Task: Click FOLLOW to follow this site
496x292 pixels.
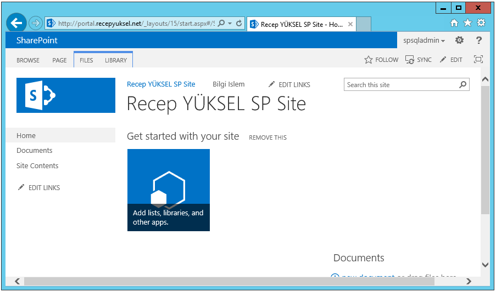Action: tap(381, 60)
